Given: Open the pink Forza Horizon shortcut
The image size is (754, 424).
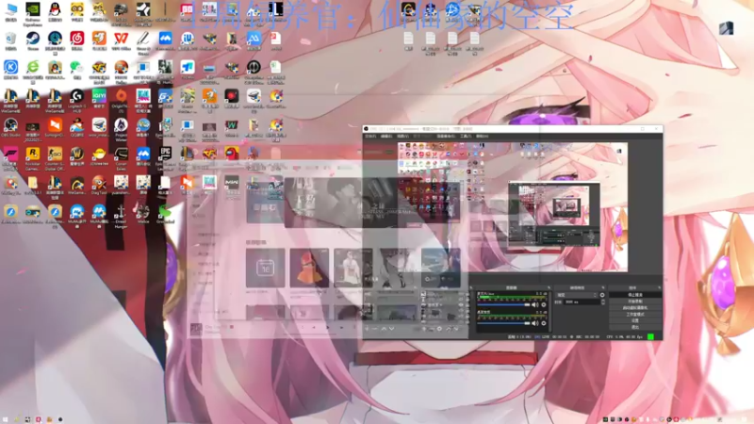Looking at the screenshot, I should coord(10,158).
